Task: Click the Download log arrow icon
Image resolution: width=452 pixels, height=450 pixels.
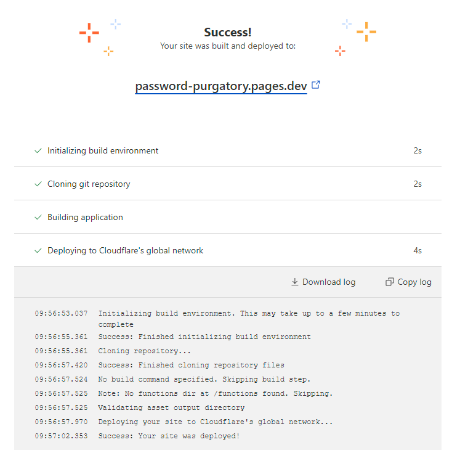Action: point(294,282)
